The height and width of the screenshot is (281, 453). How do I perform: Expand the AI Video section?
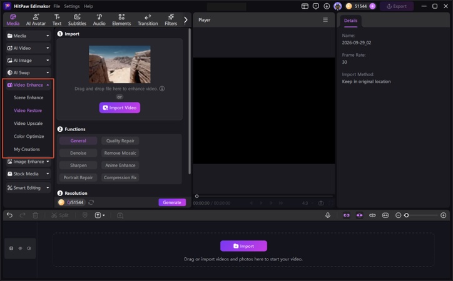point(28,48)
